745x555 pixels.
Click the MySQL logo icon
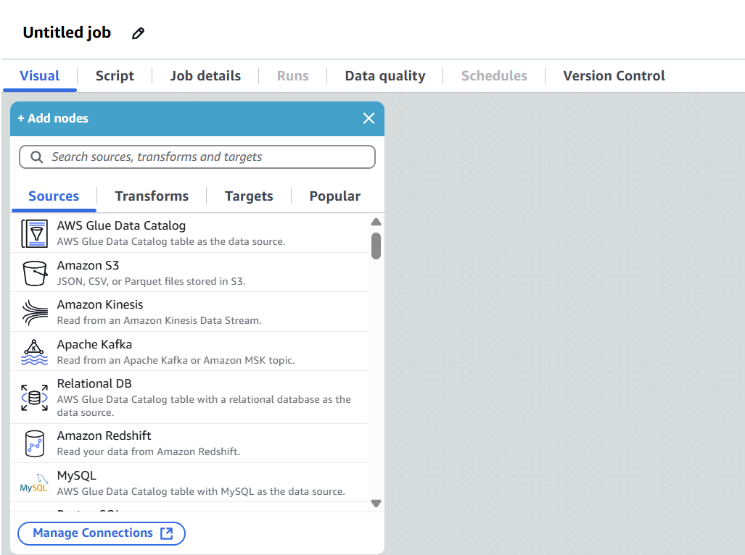pyautogui.click(x=34, y=483)
